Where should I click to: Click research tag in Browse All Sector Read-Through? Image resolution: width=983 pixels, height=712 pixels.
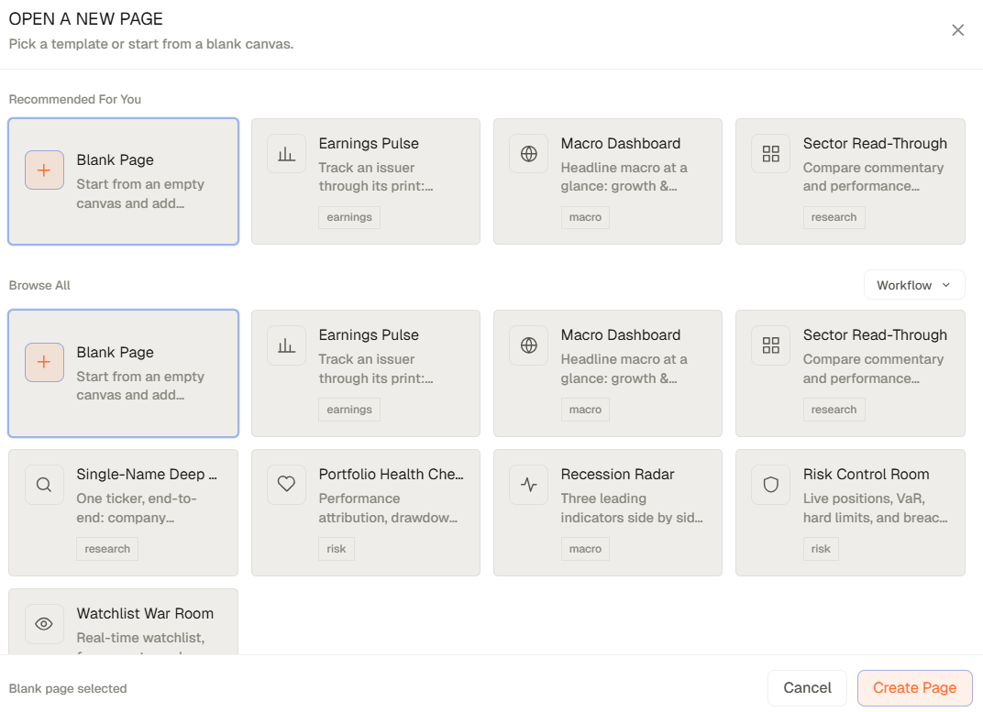tap(834, 410)
